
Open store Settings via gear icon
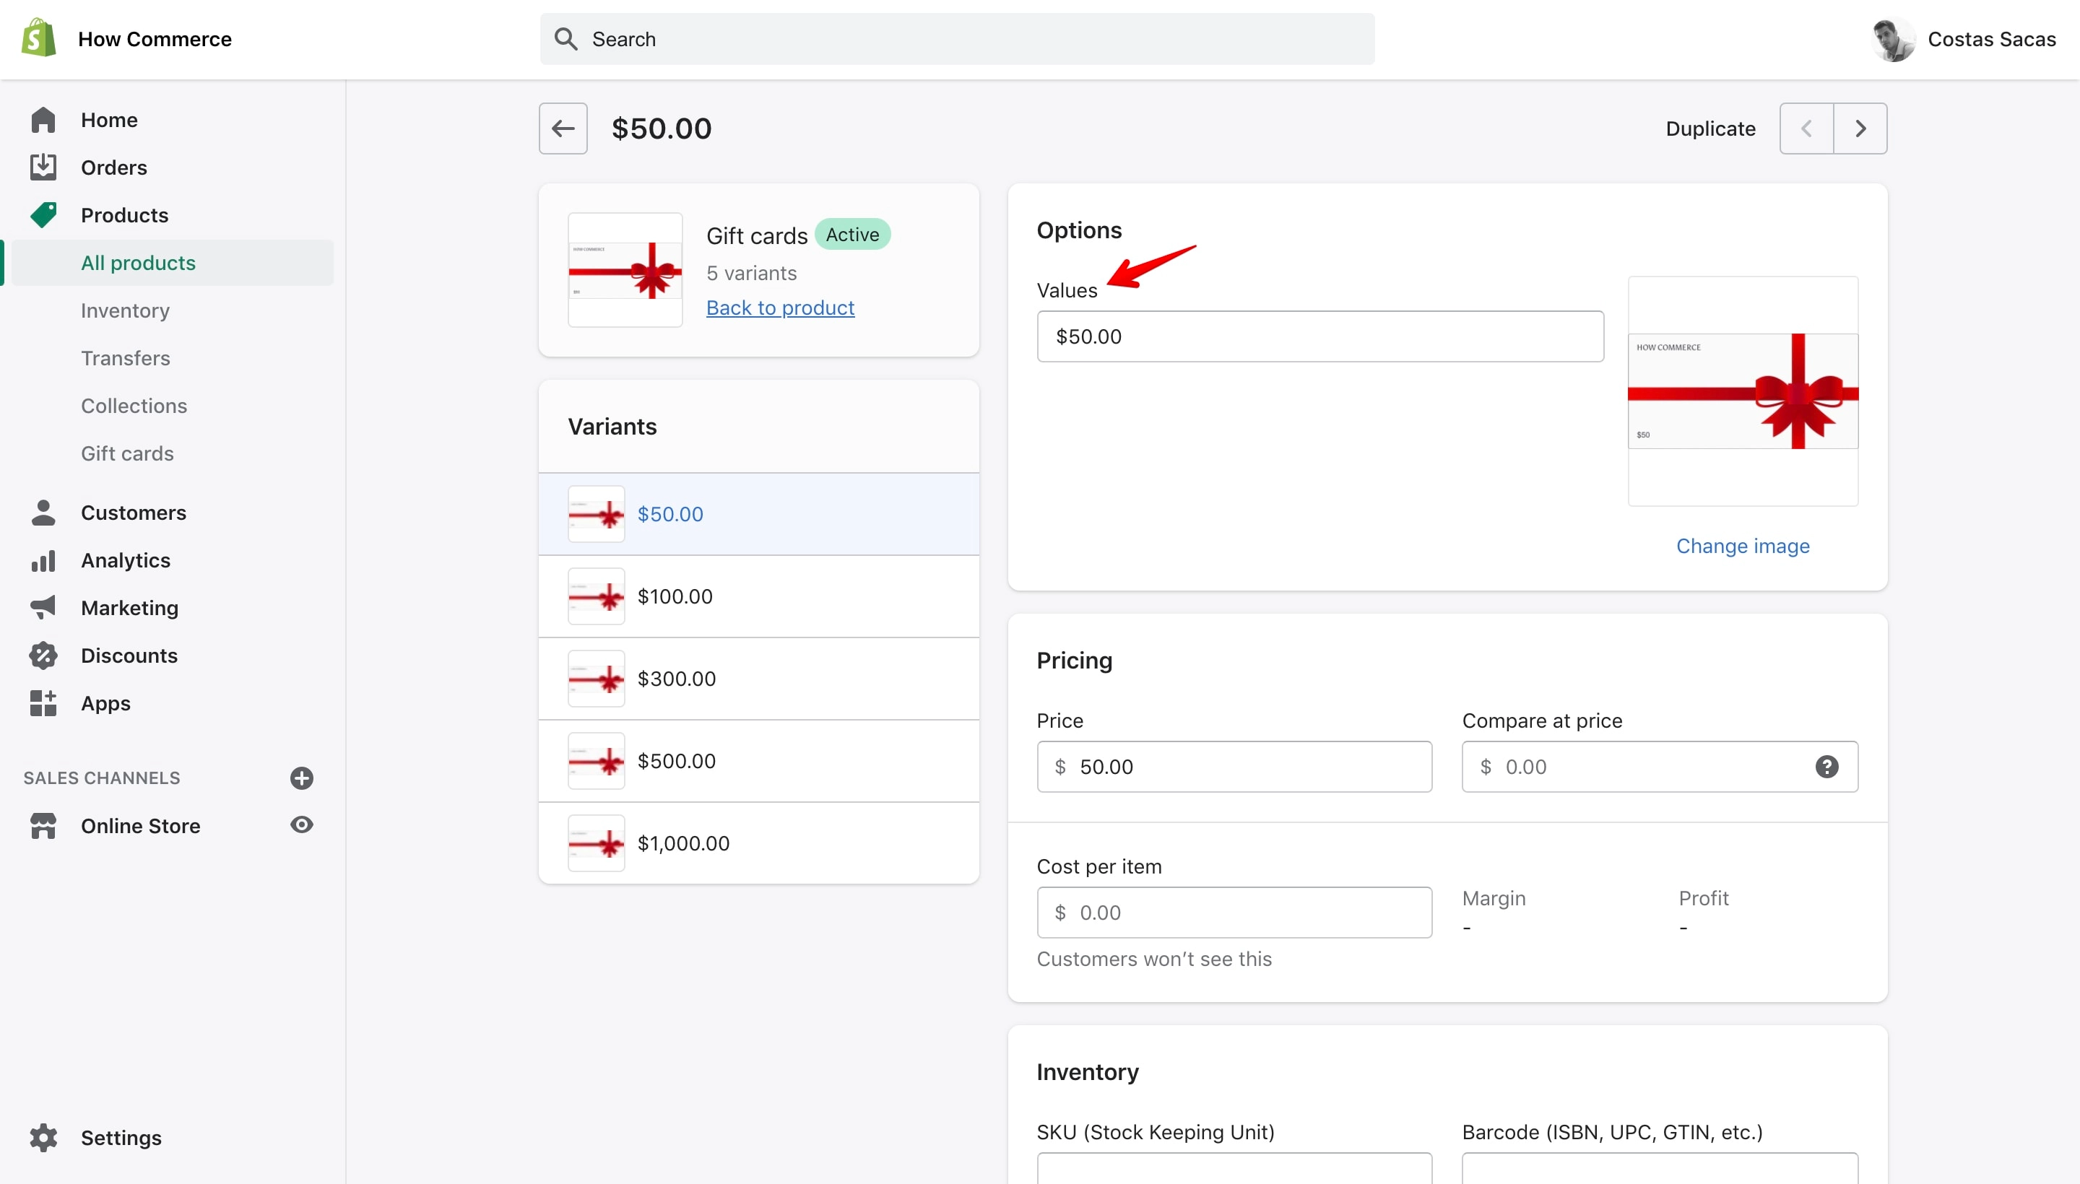43,1137
